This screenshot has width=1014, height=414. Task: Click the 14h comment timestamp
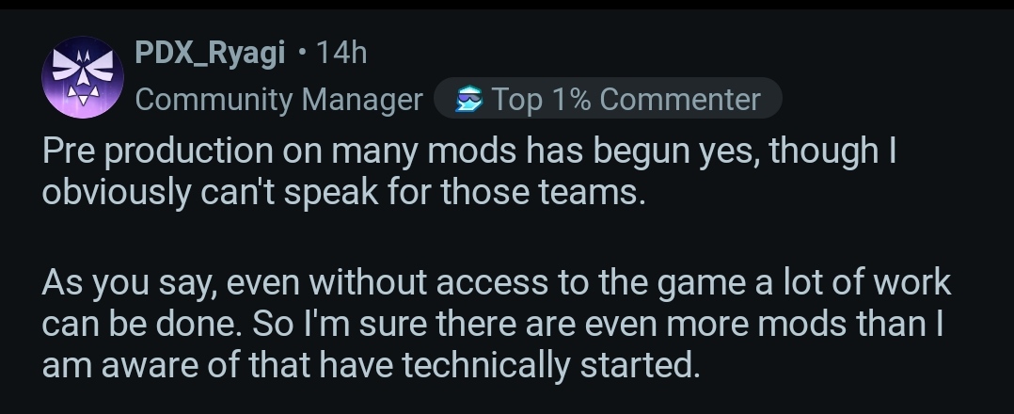[x=341, y=54]
